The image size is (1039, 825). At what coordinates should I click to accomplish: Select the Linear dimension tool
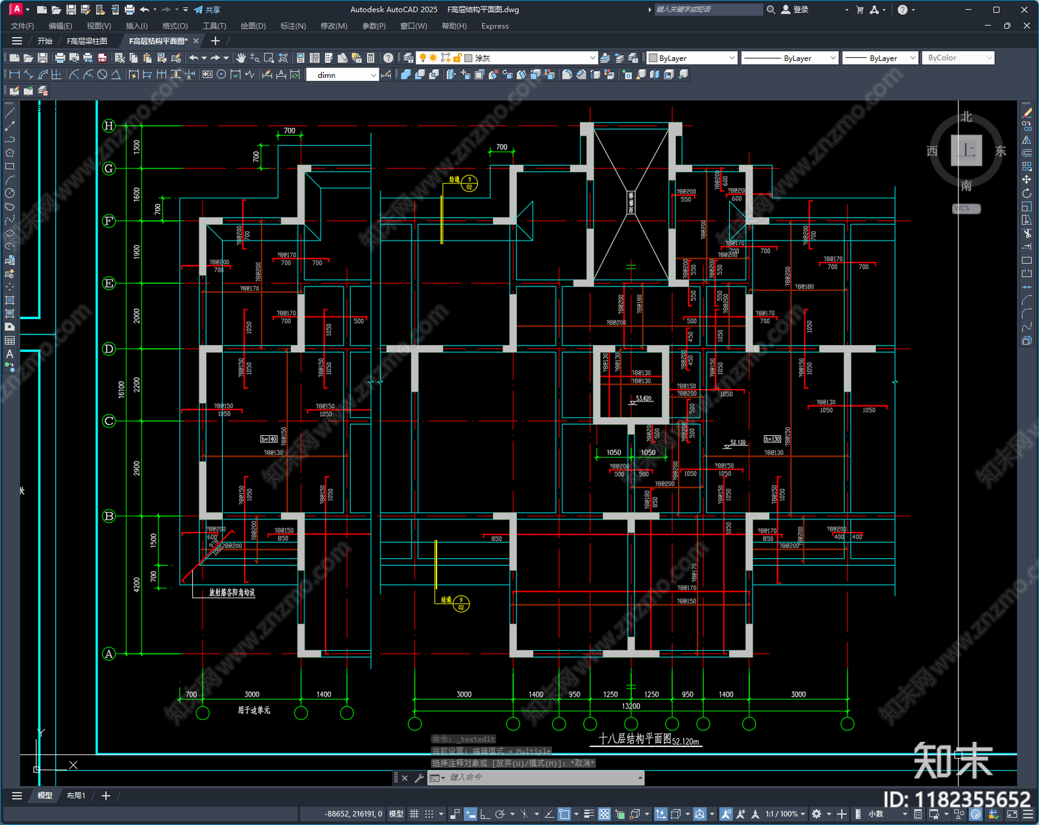[x=14, y=75]
